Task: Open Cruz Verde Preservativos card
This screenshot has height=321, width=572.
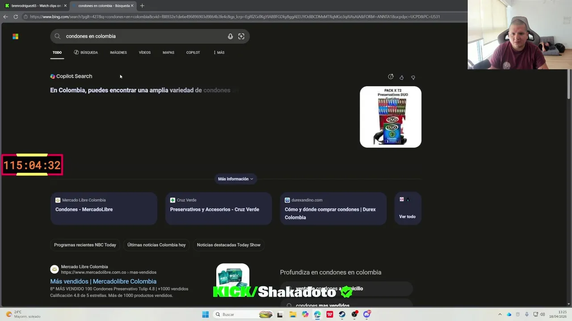Action: 219,209
